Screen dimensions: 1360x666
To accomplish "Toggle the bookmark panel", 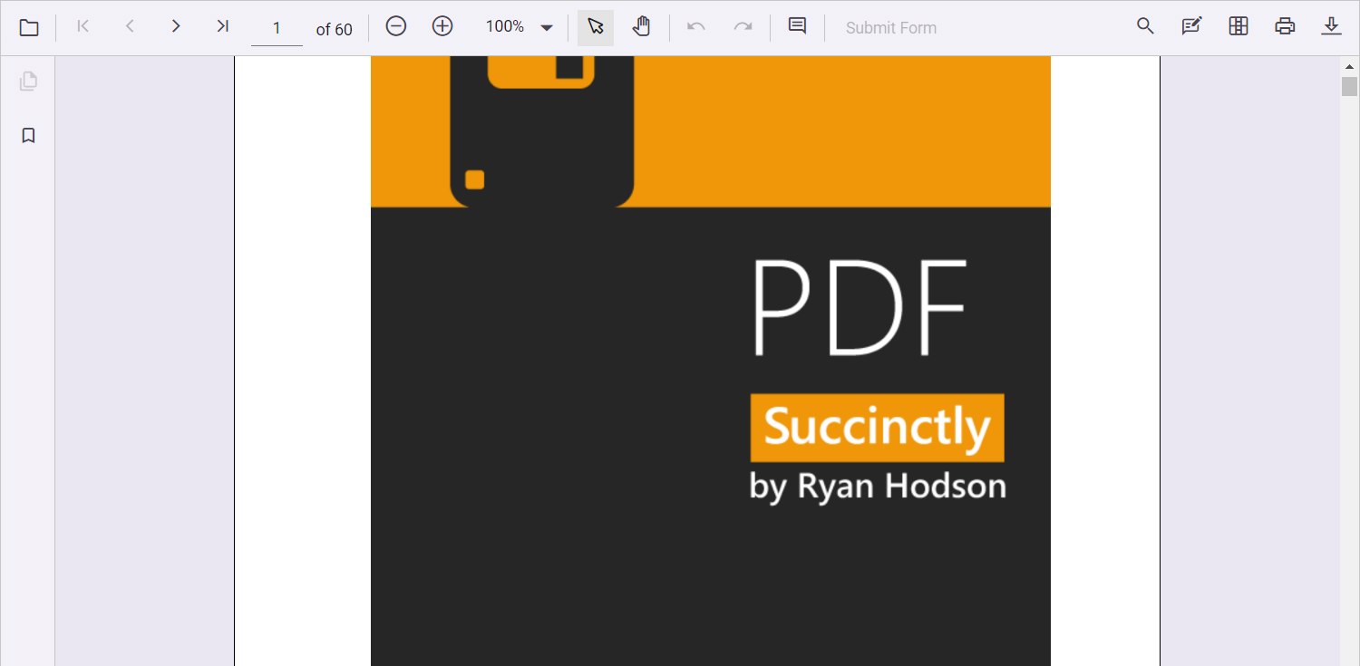I will click(28, 136).
